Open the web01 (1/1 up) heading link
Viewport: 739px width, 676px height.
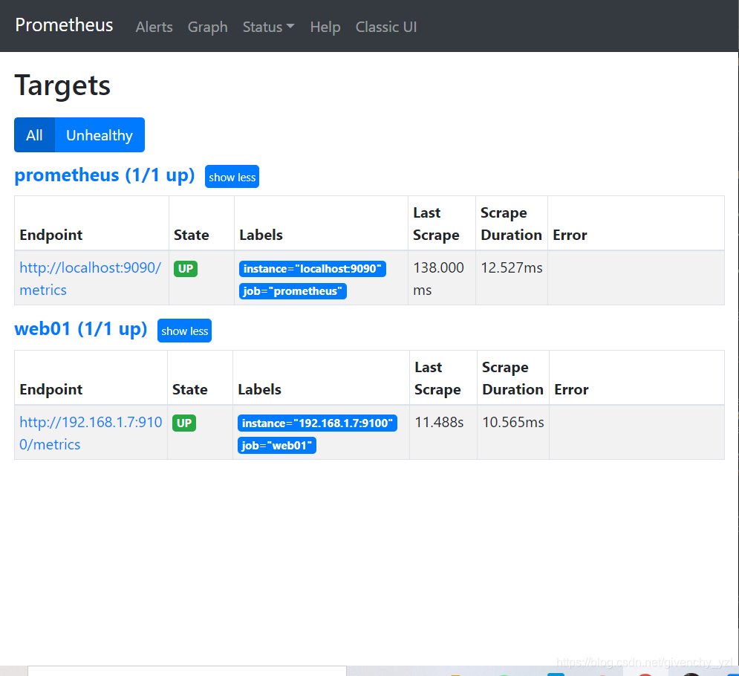[81, 328]
